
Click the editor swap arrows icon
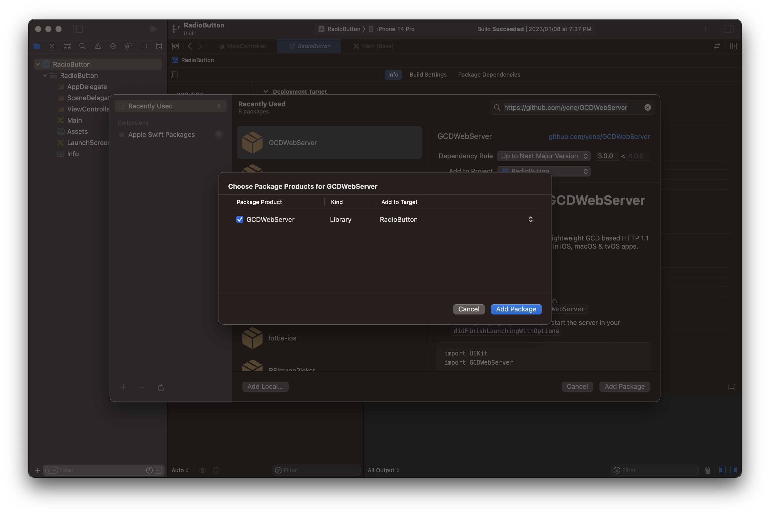[x=717, y=46]
